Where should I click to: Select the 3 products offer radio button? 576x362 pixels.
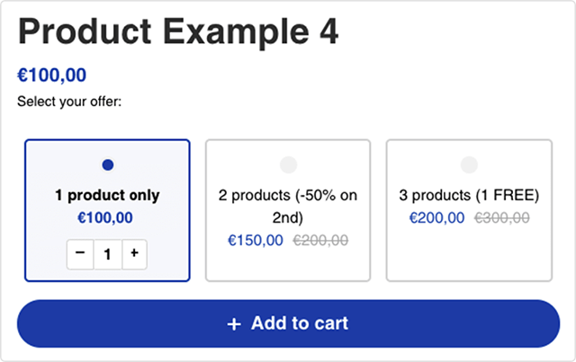pyautogui.click(x=469, y=165)
